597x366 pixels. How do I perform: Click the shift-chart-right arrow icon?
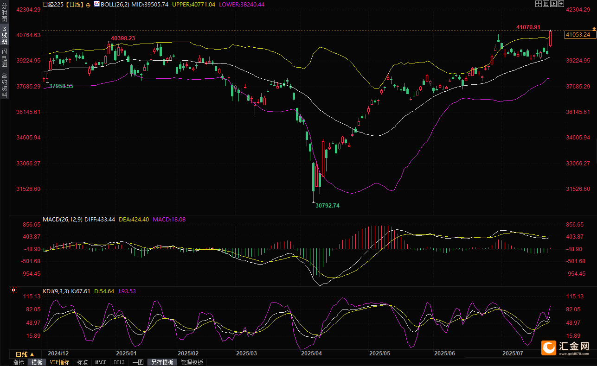click(561, 4)
